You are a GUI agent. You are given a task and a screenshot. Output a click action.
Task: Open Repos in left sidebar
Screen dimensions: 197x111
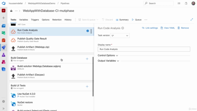tap(3, 40)
